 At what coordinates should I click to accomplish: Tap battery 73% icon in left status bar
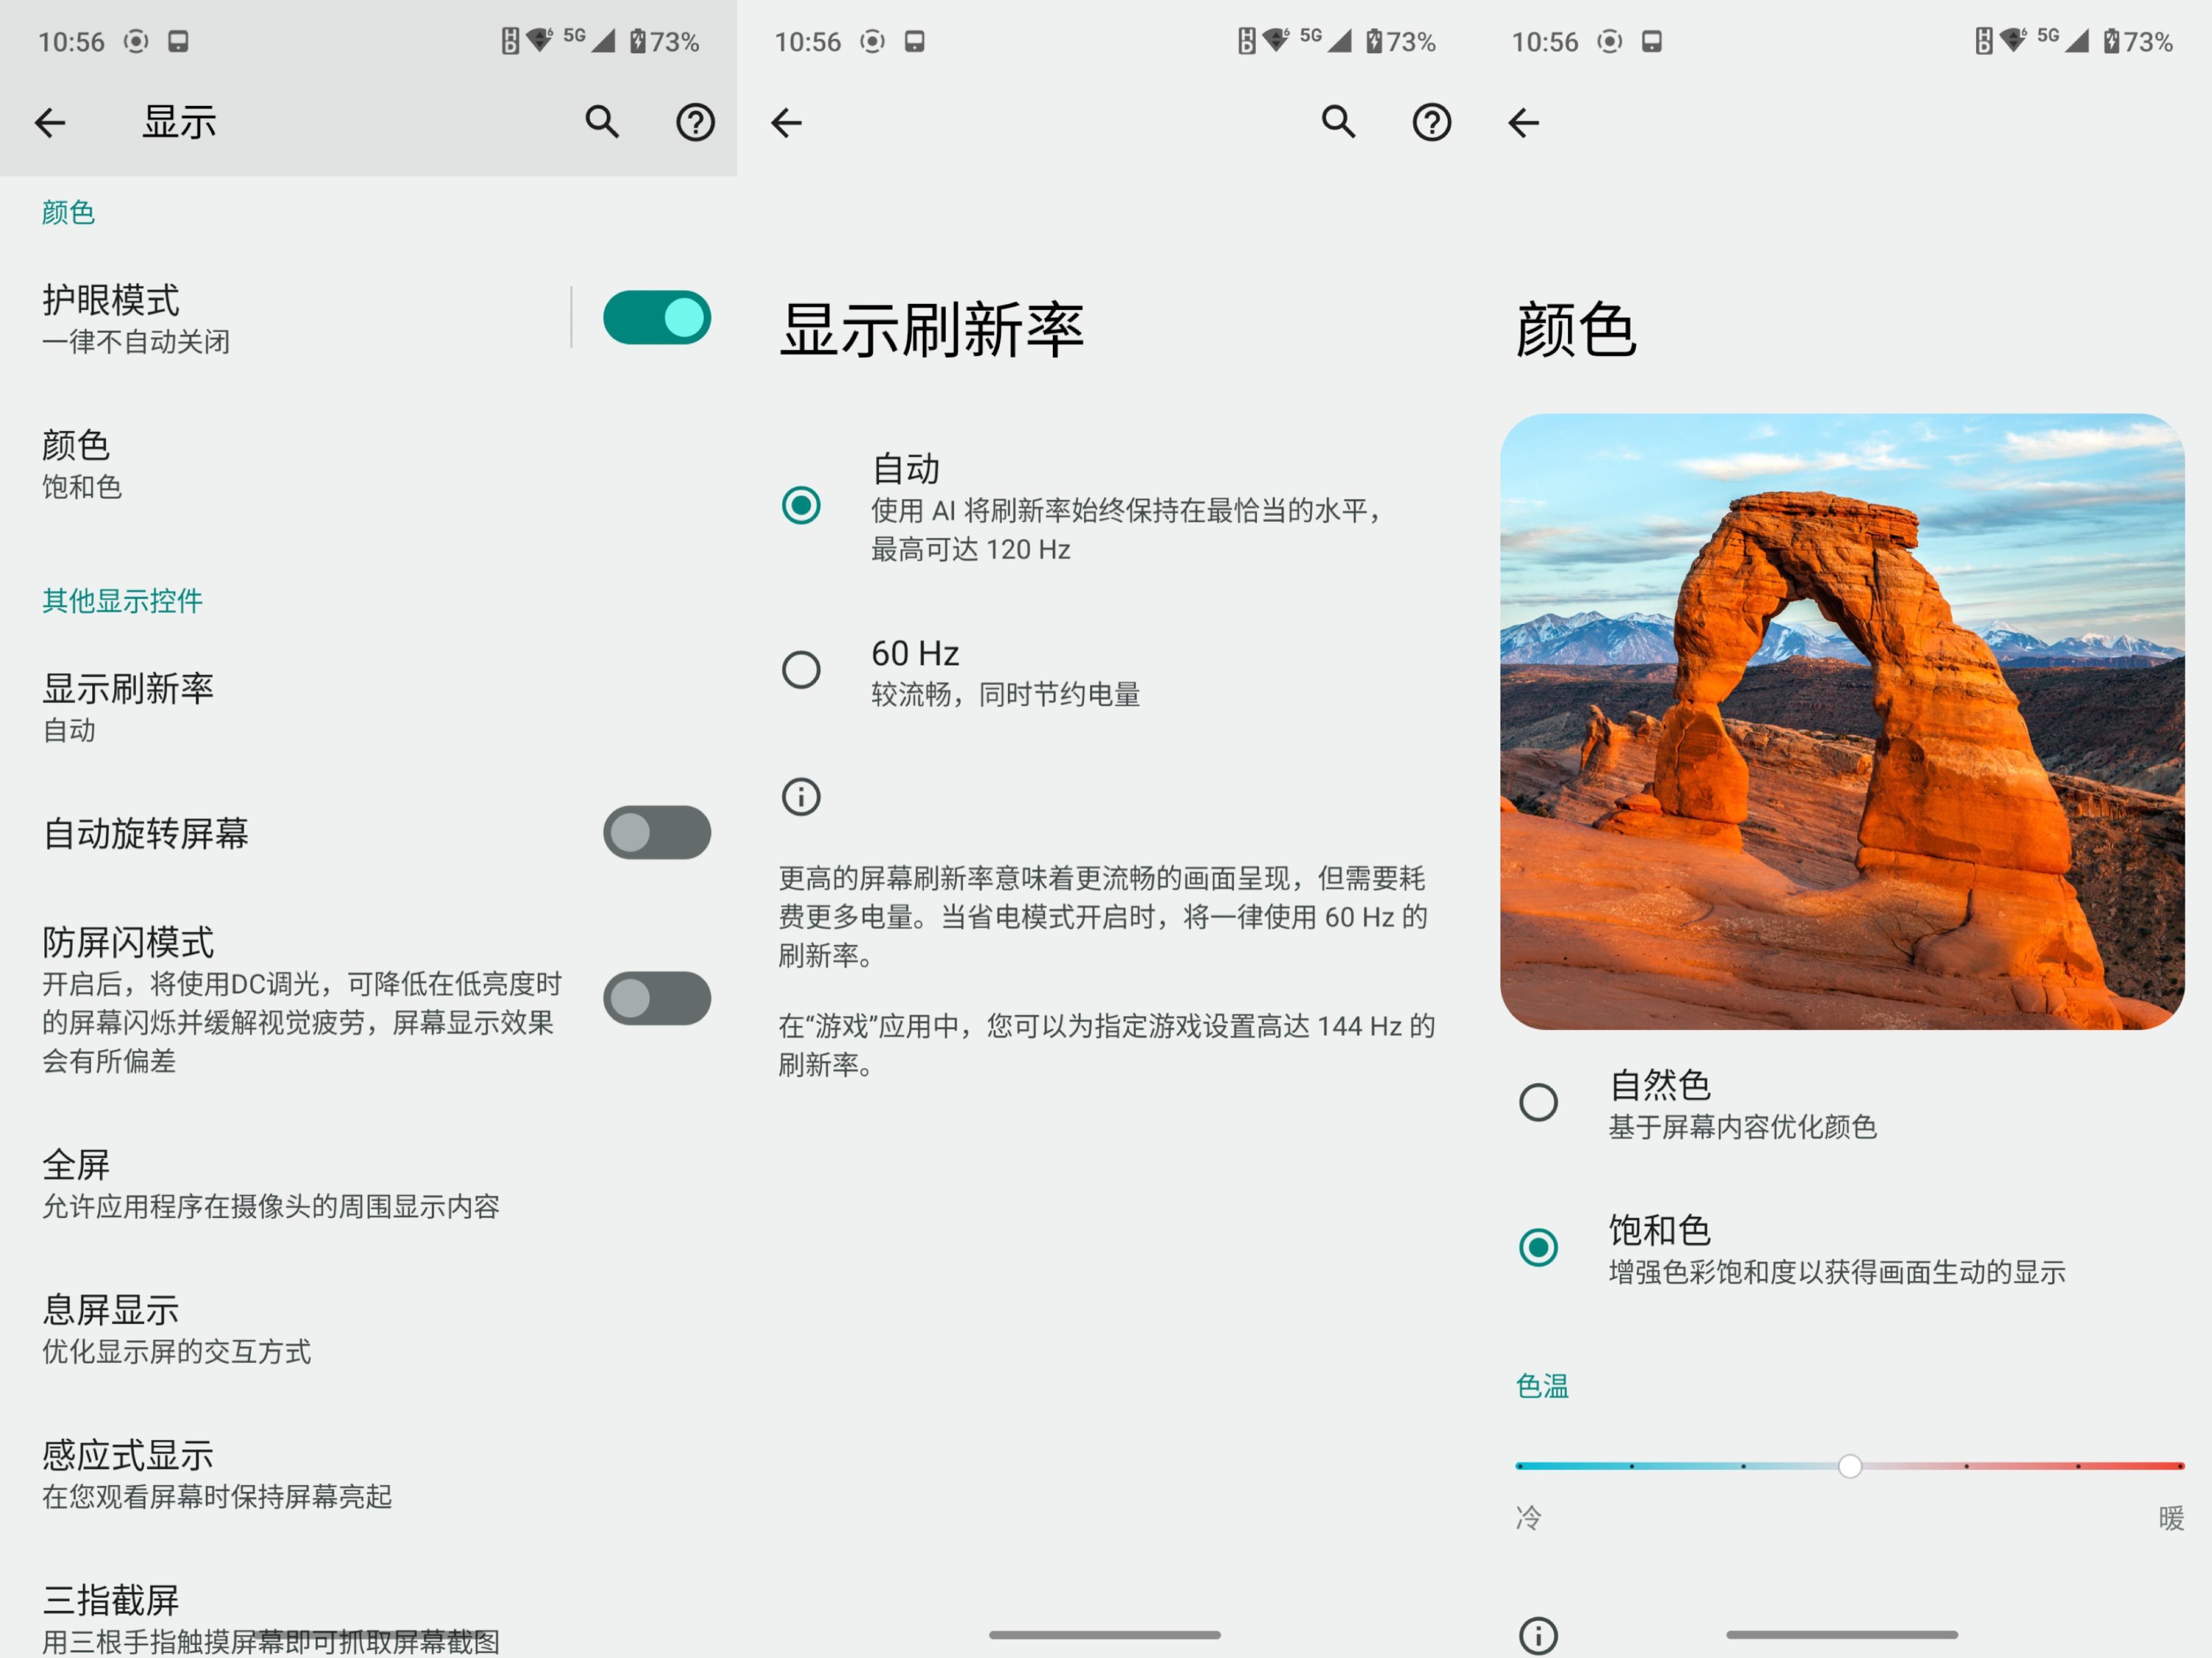click(664, 41)
